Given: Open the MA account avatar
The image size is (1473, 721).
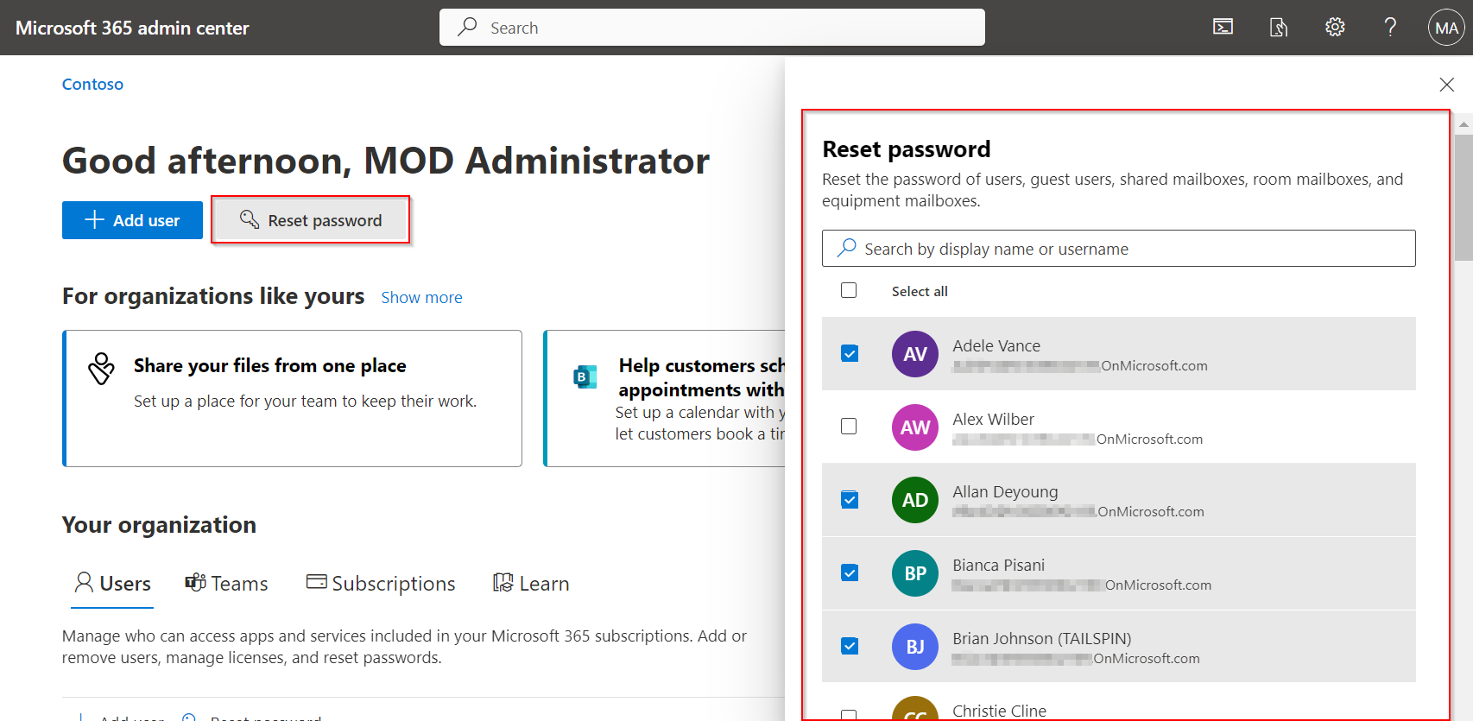Looking at the screenshot, I should [x=1446, y=28].
